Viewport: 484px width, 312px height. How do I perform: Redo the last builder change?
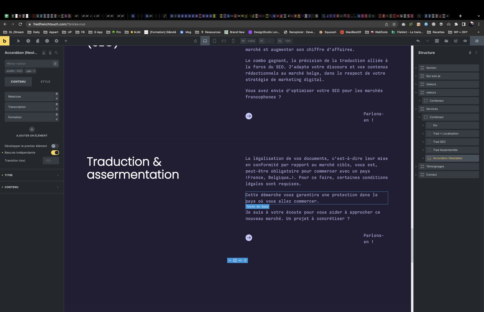pos(428,41)
